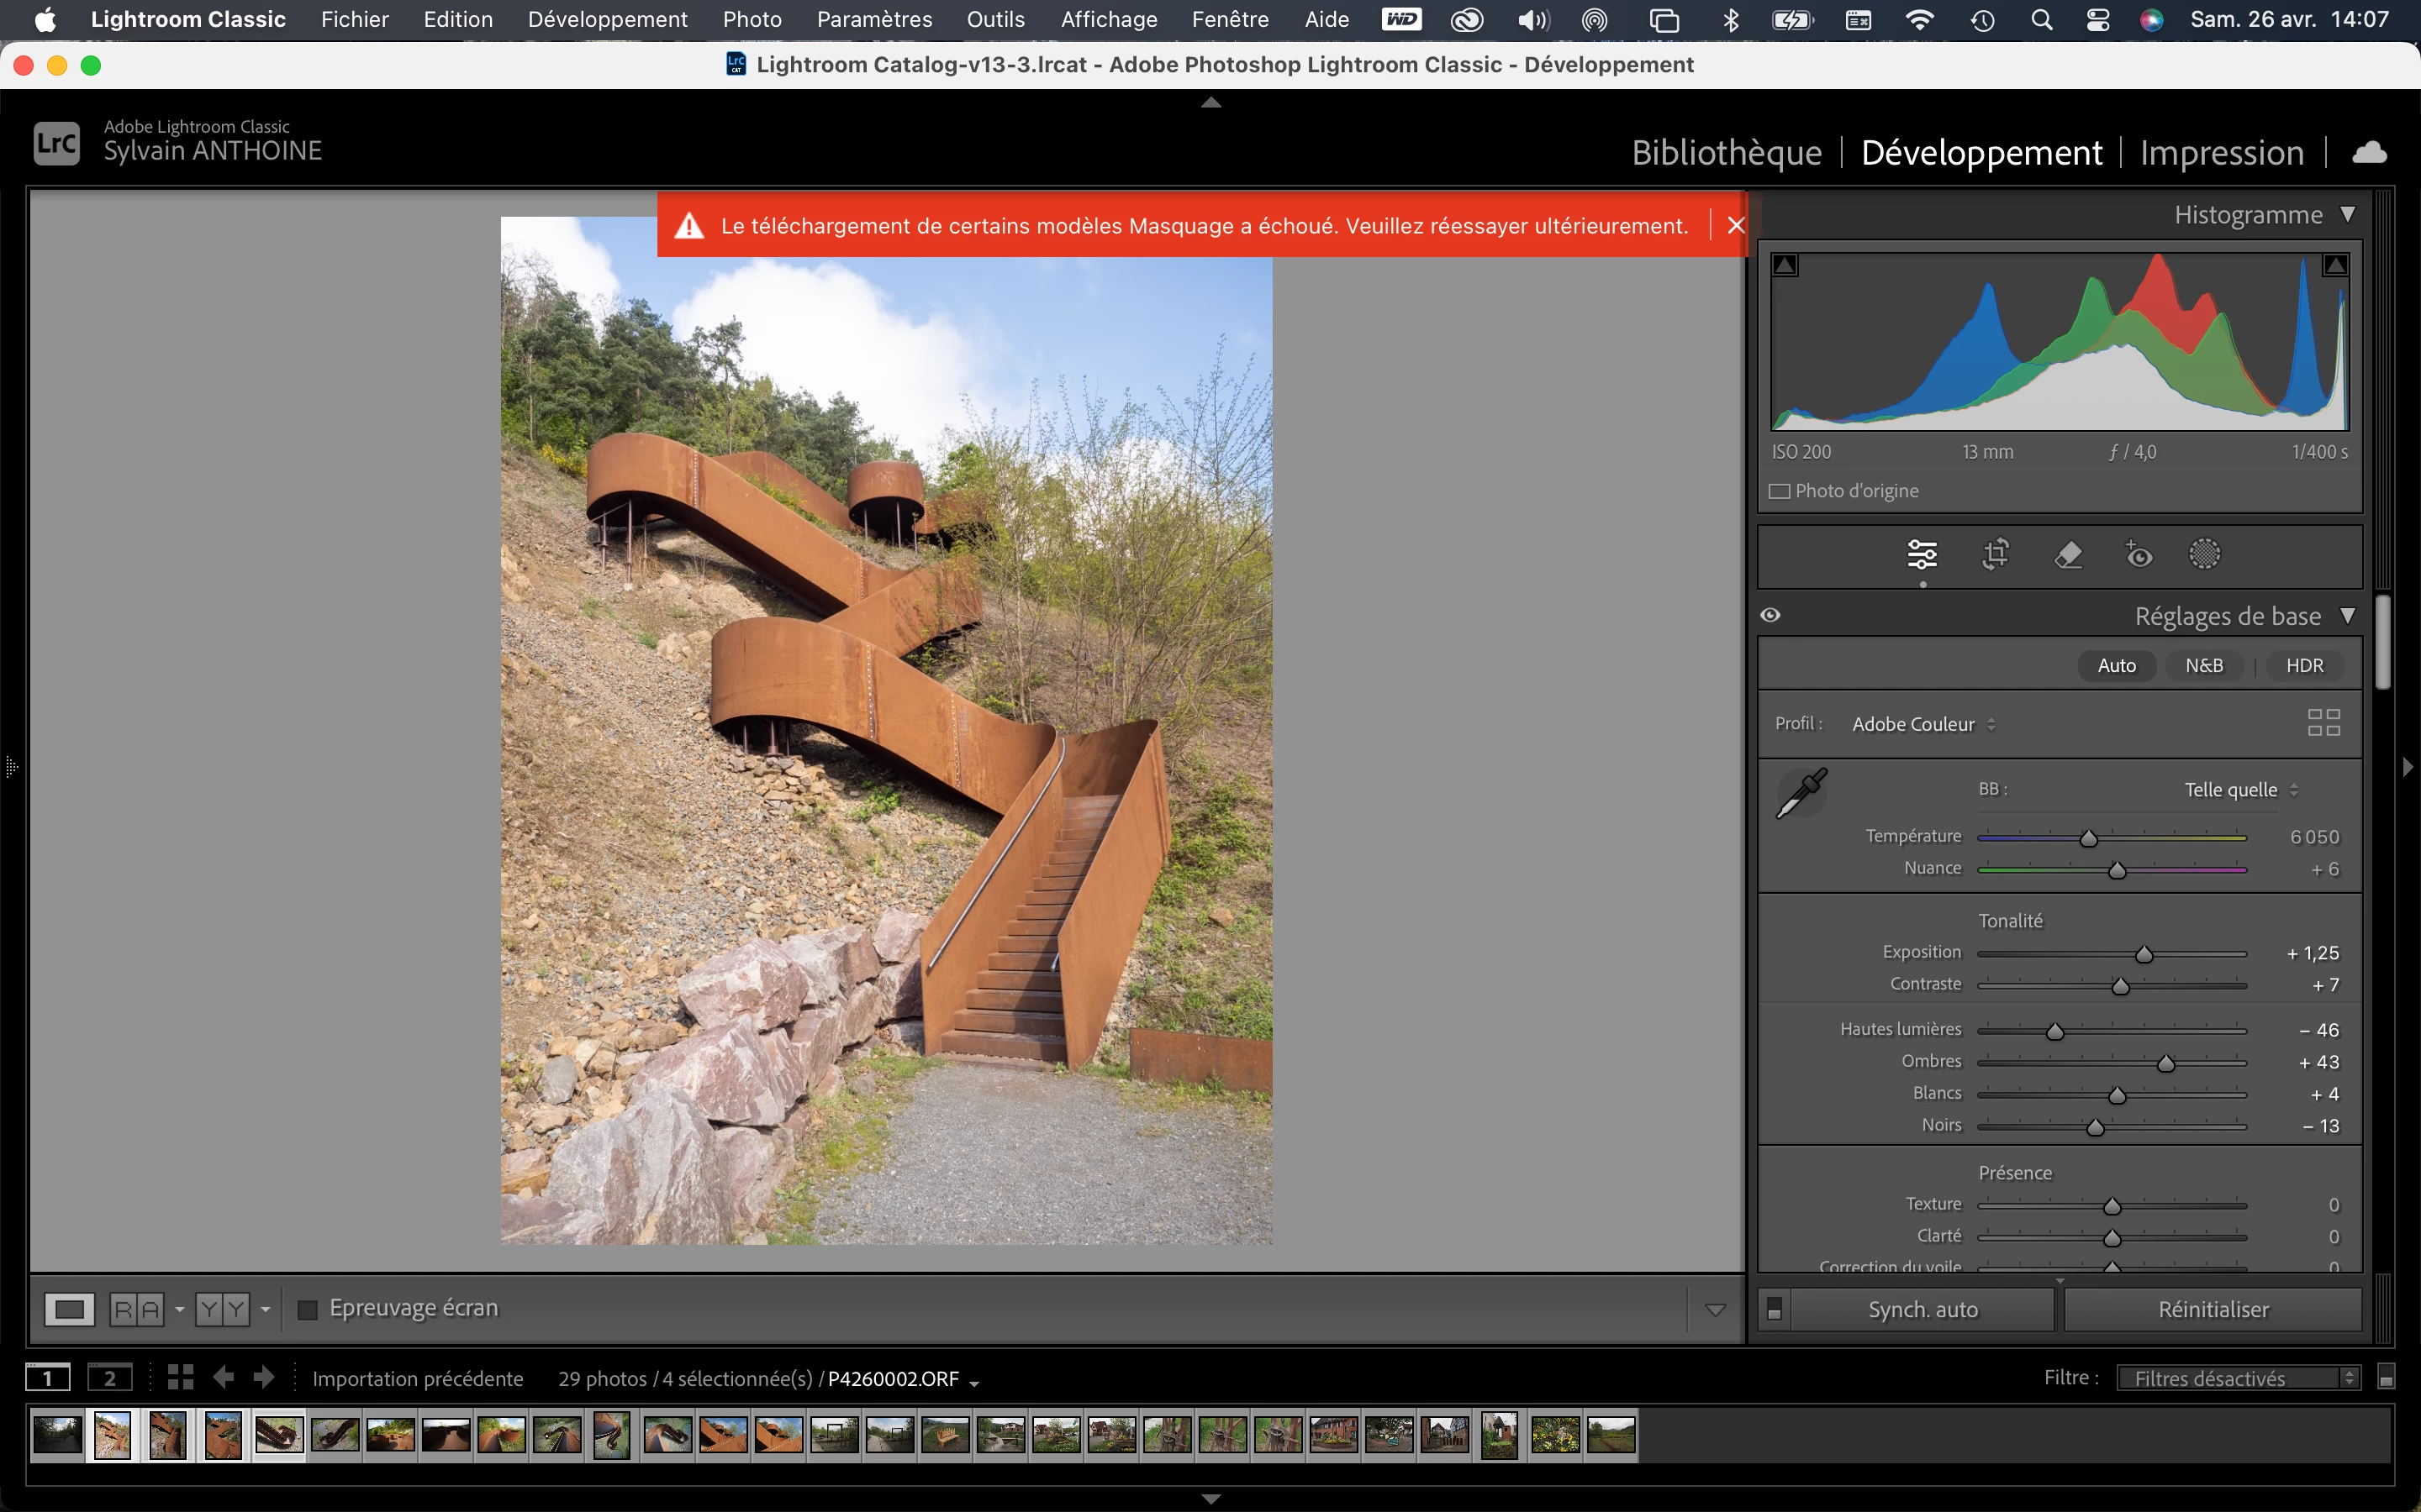Open the Red Eye correction tool
2421x1512 pixels.
pyautogui.click(x=2138, y=554)
